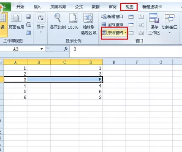Select cell D6 containing 2
The height and width of the screenshot is (152, 182).
(x=91, y=97)
